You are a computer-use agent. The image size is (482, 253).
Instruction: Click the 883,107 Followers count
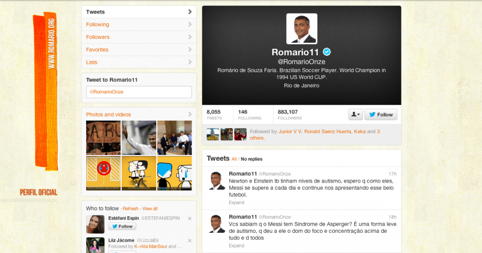pos(288,115)
